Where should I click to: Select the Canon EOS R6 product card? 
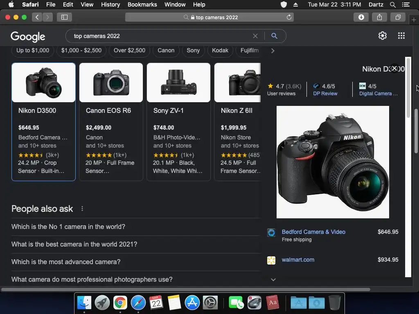coord(111,122)
